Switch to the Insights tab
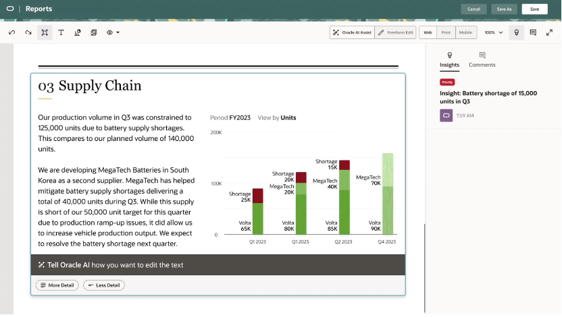 pos(449,60)
